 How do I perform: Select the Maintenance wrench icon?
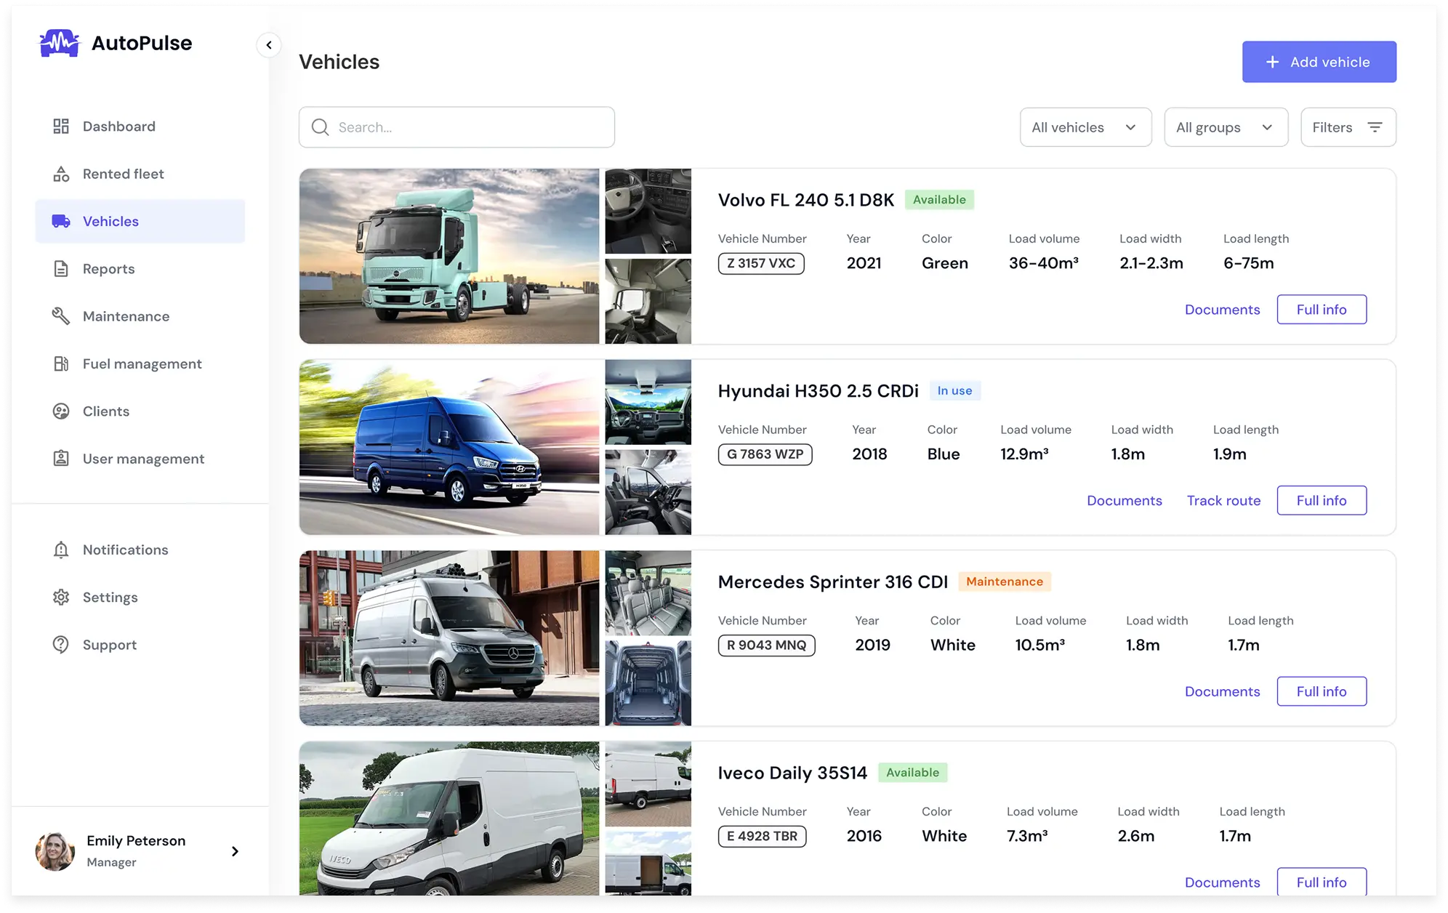[61, 315]
